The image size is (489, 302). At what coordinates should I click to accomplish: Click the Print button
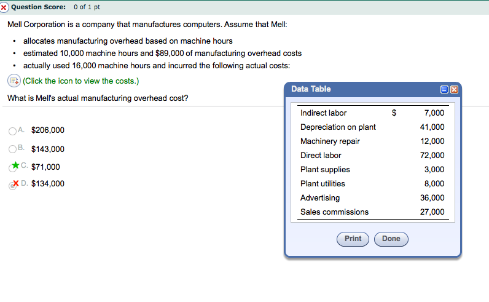(x=353, y=239)
